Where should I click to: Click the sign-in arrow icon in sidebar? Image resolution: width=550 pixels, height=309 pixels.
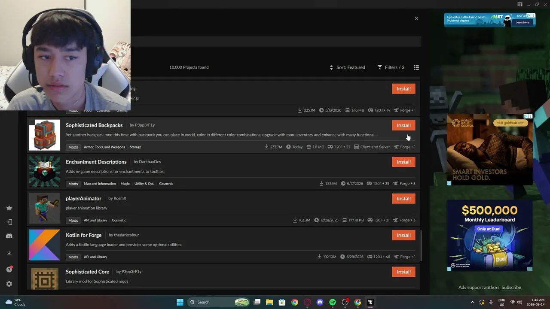coord(9,222)
